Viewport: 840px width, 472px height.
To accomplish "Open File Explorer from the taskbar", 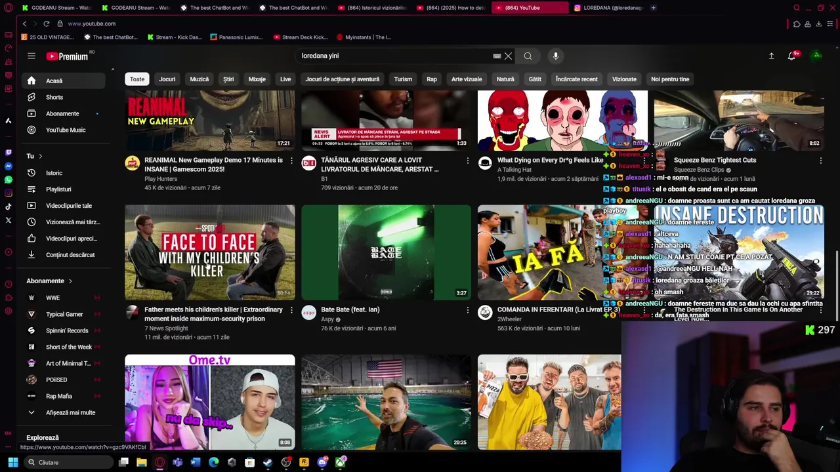I will click(x=142, y=462).
